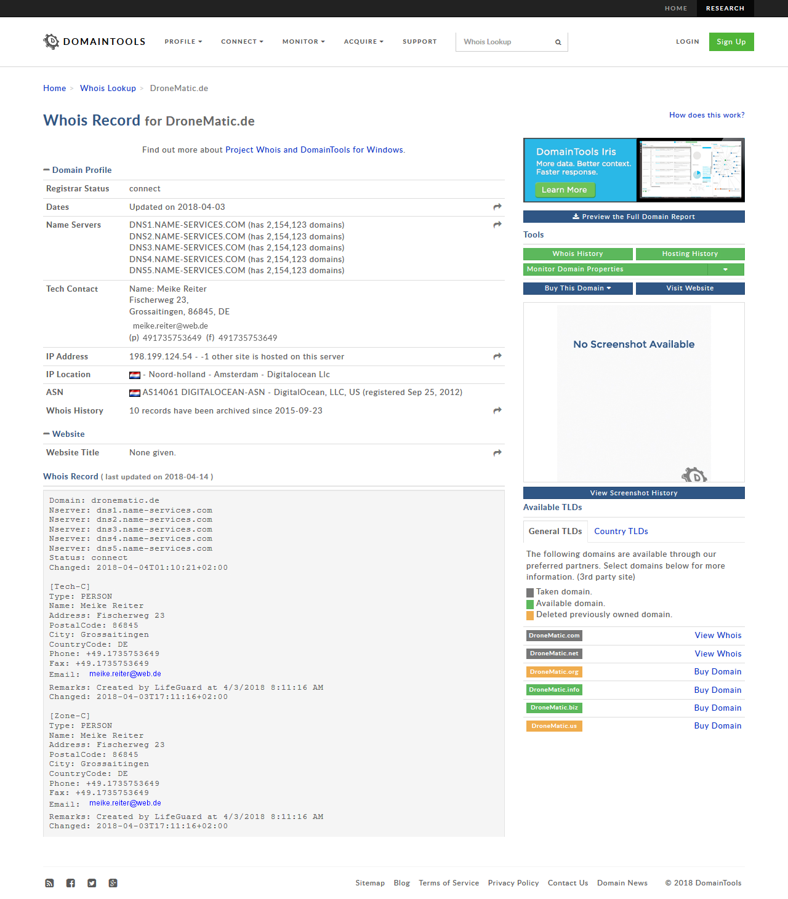
Task: Open the Connect dropdown menu
Action: 243,42
